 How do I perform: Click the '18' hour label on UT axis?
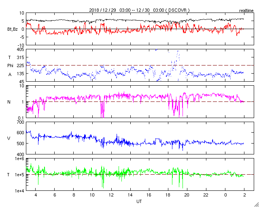click(168, 195)
